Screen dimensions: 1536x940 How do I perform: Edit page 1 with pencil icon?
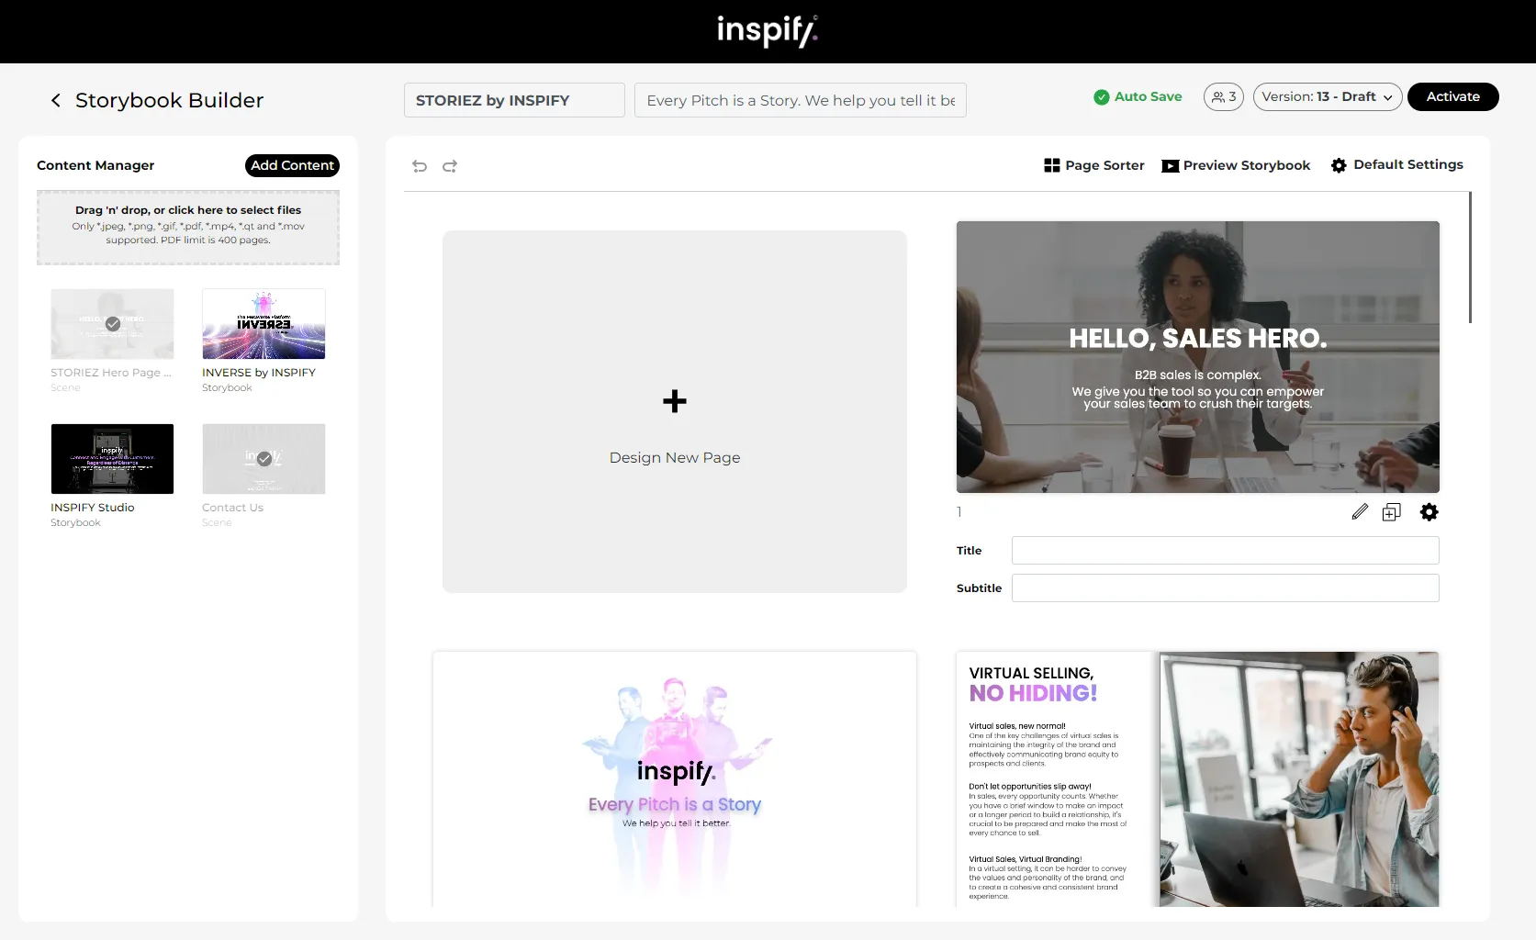tap(1360, 512)
